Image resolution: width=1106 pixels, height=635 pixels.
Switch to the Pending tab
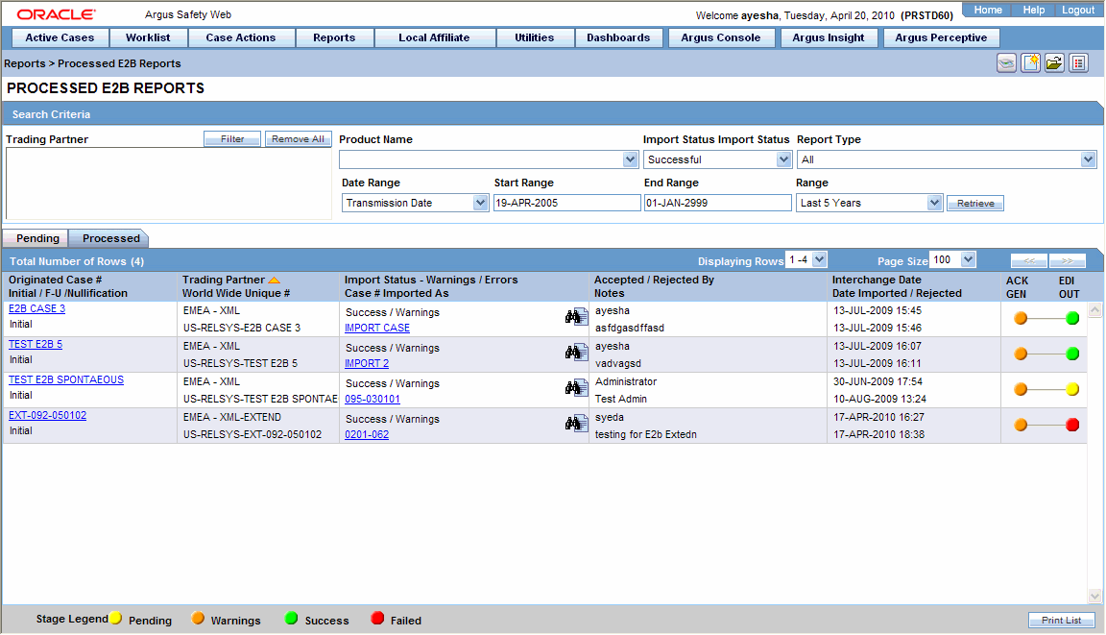[x=37, y=238]
